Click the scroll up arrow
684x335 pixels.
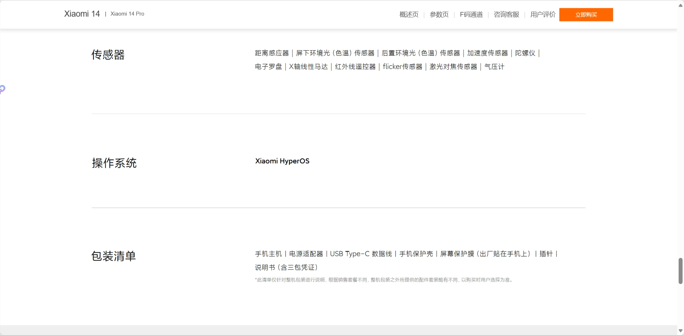click(680, 5)
